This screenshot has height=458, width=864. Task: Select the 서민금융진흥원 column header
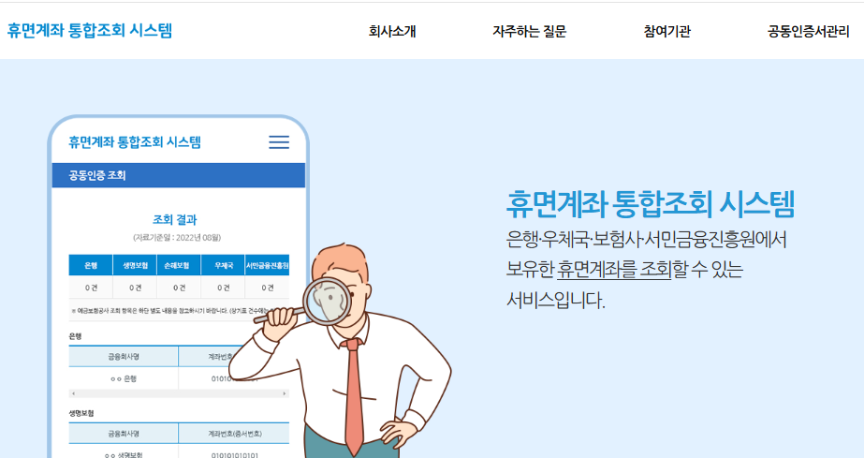click(x=267, y=265)
